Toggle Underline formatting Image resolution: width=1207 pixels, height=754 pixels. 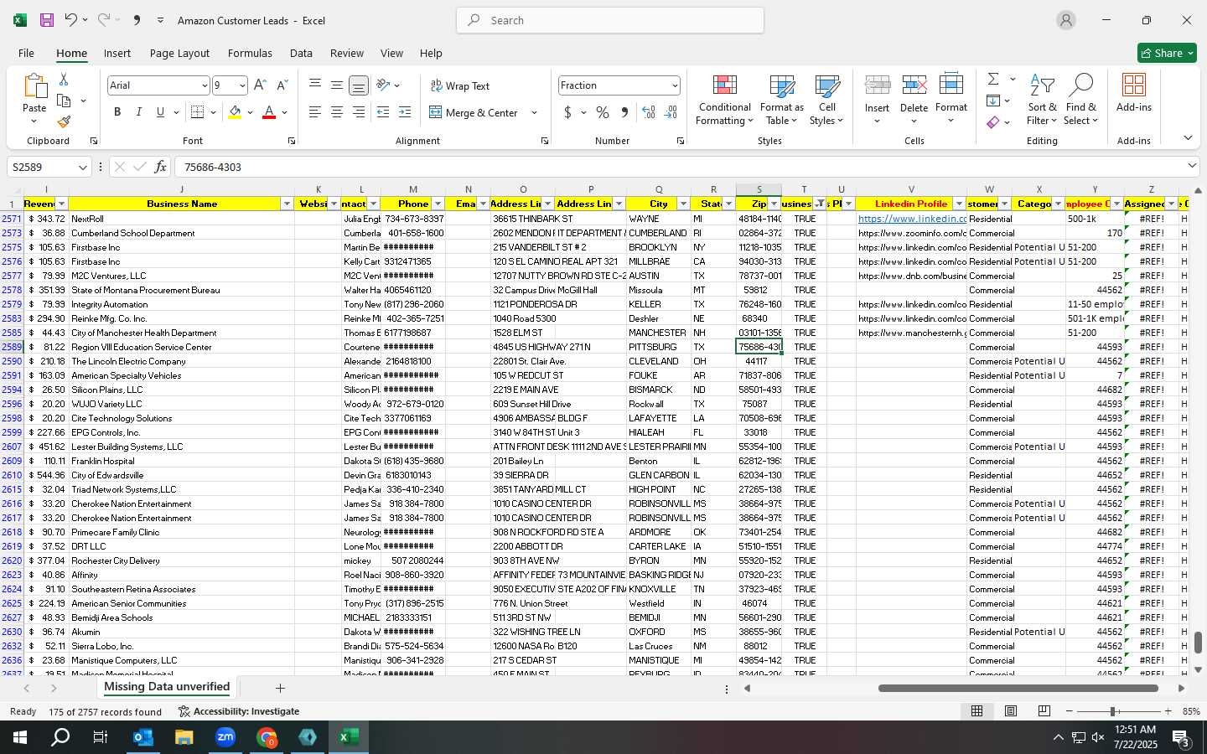[x=160, y=112]
